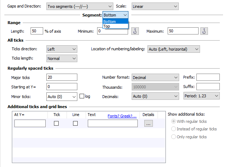
Task: Open the Ticks length dropdown
Action: click(62, 58)
